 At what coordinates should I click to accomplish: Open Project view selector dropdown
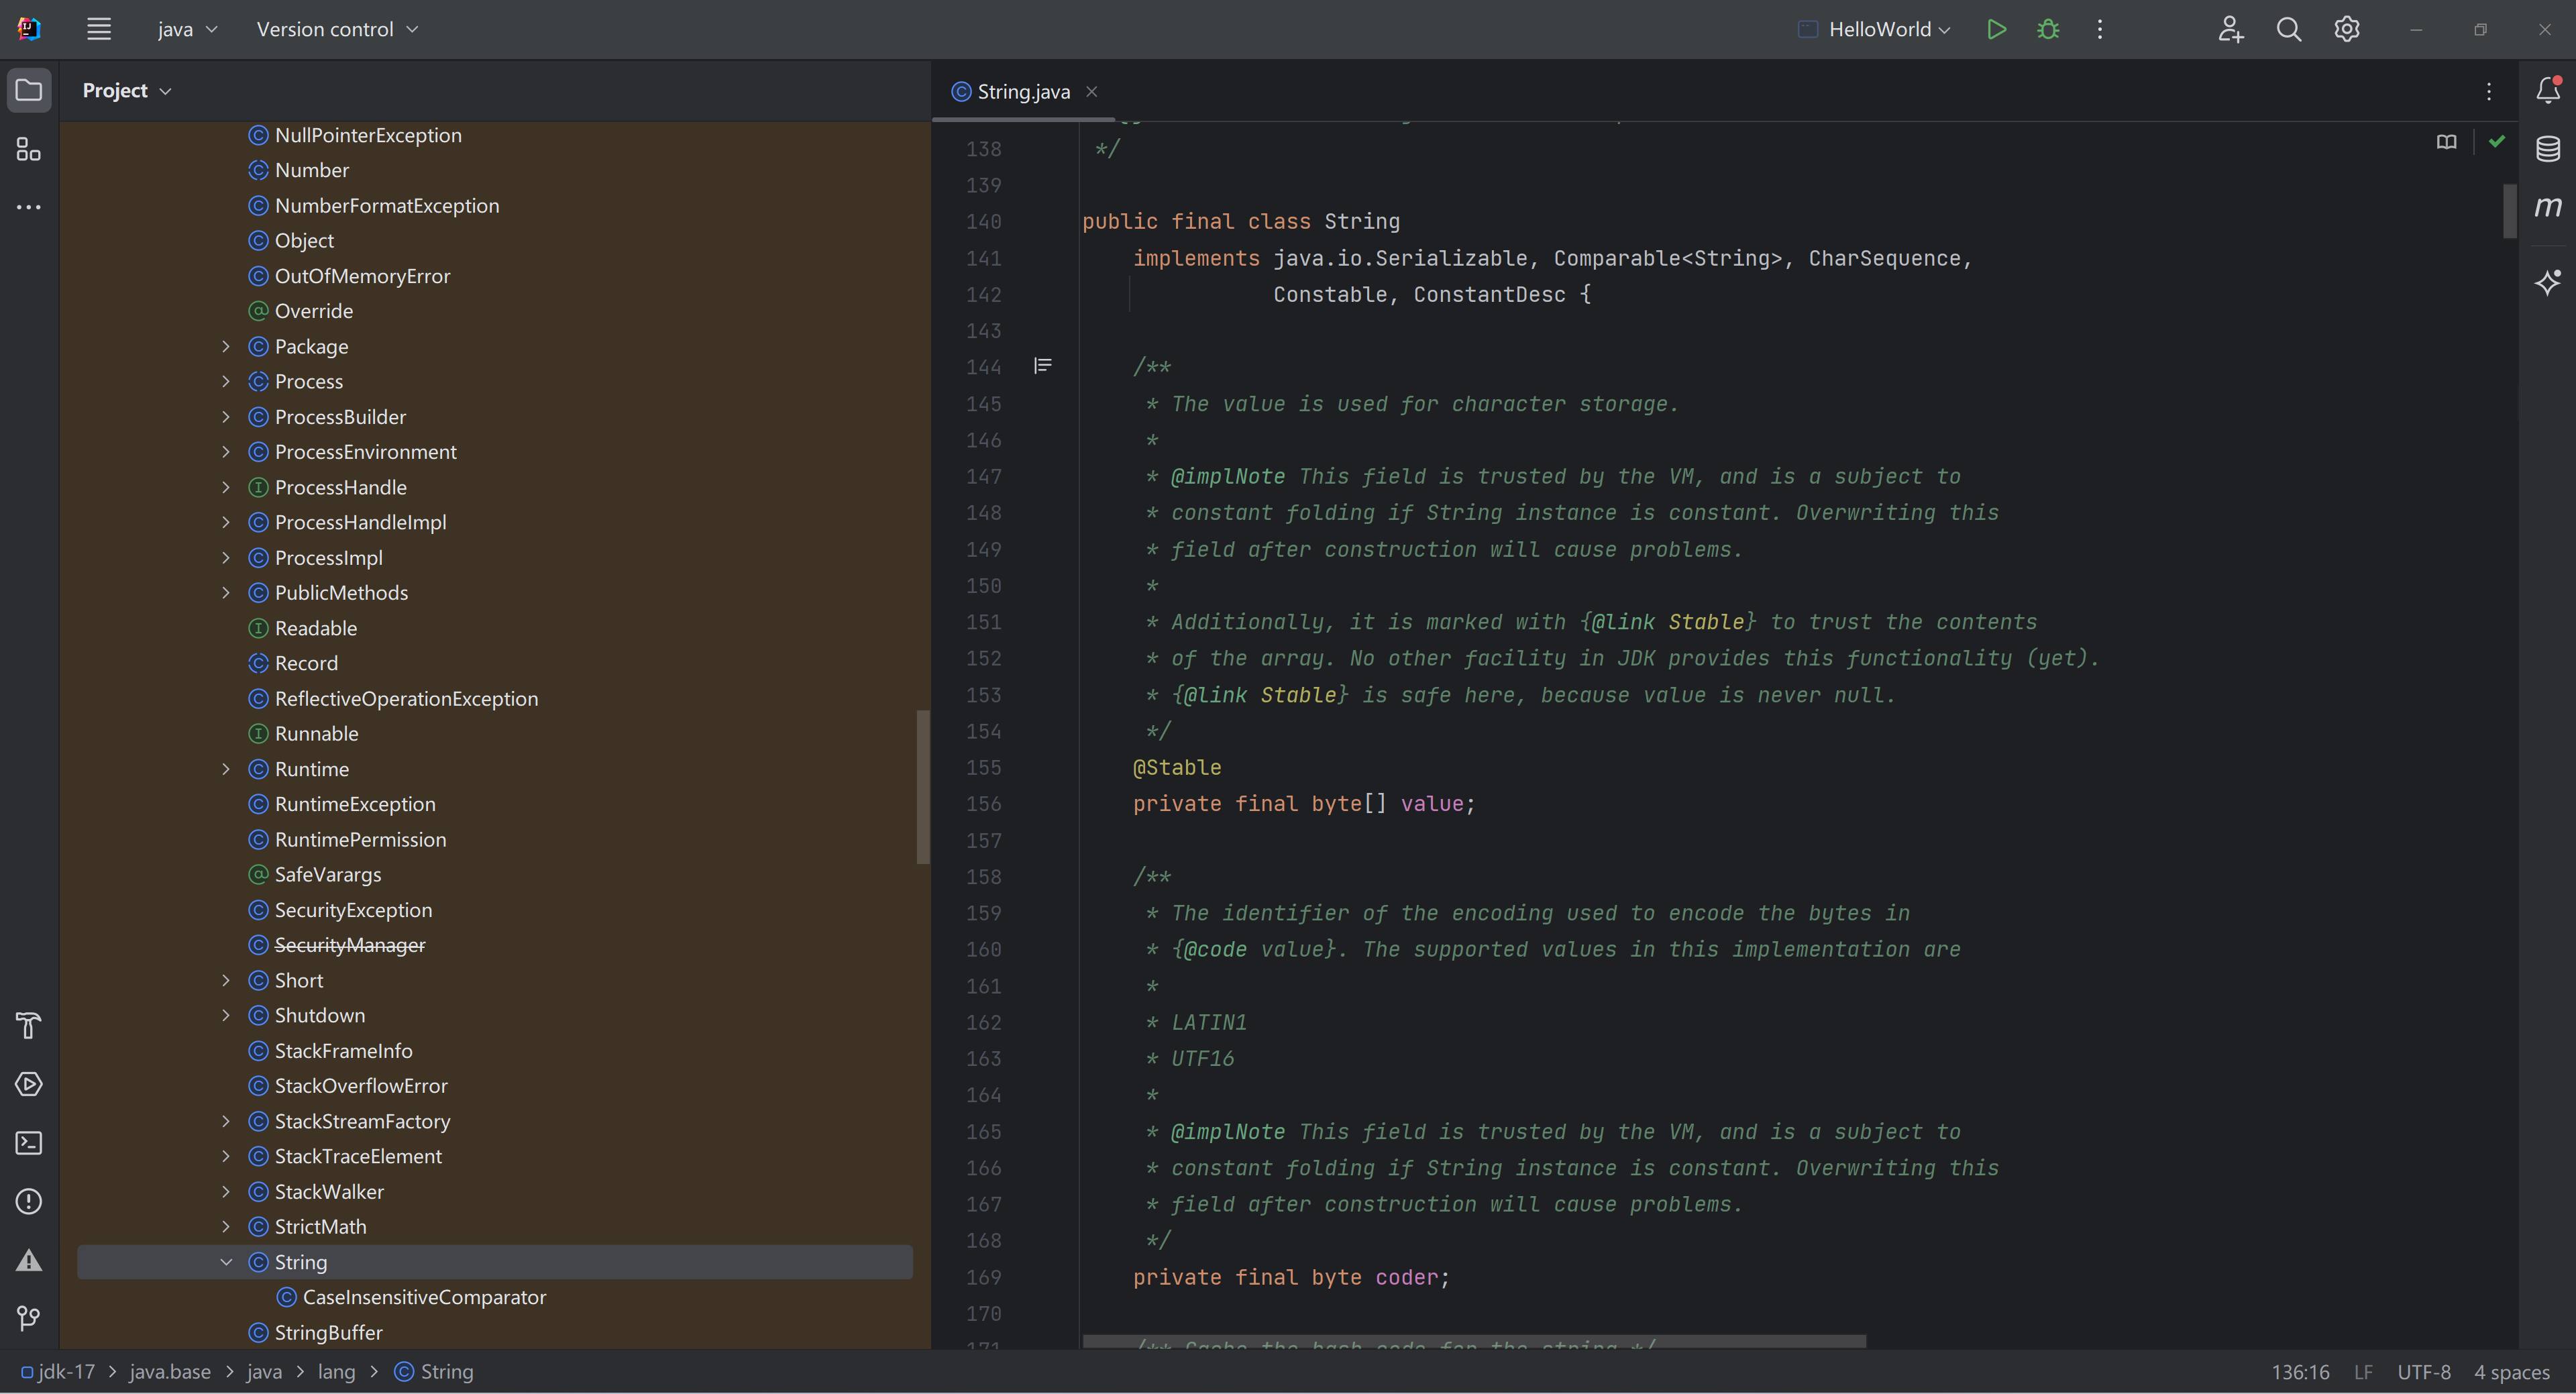(x=127, y=90)
